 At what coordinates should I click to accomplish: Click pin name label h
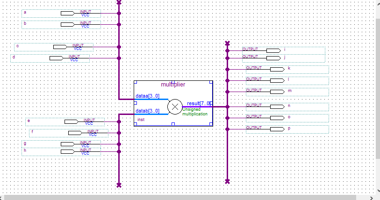25,150
